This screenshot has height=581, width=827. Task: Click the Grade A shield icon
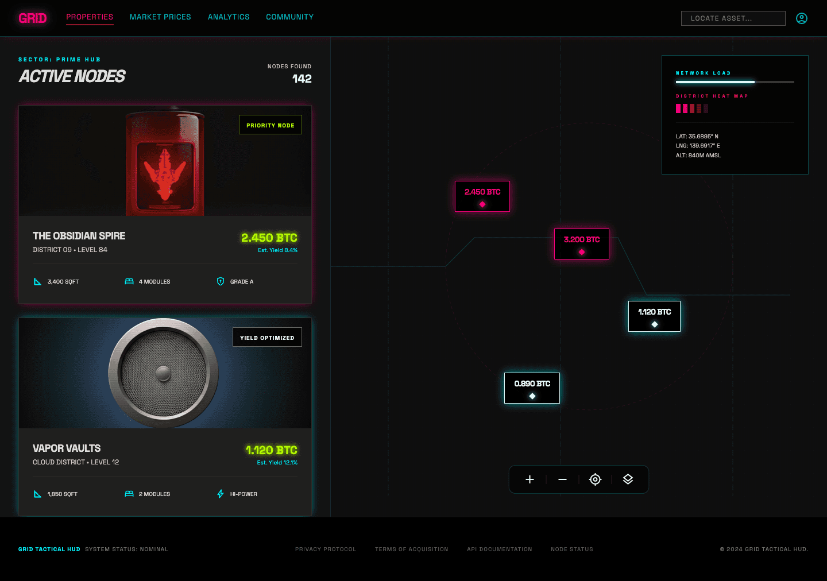point(221,281)
